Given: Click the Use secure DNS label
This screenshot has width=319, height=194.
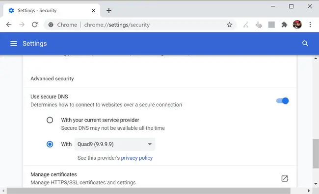Looking at the screenshot, I should click(49, 97).
